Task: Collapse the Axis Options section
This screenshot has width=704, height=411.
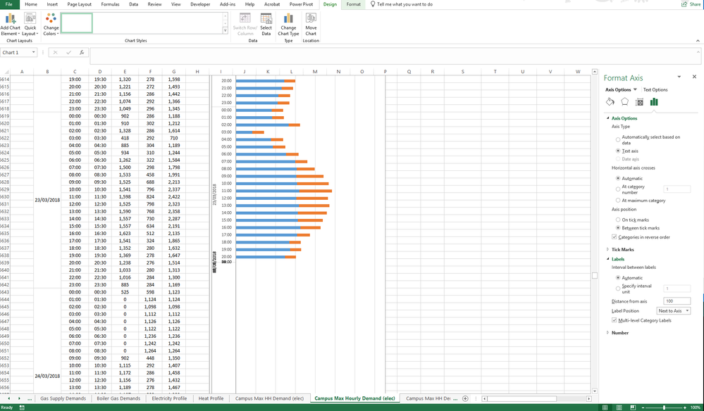Action: (608, 118)
